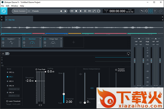The image size is (164, 109).
Task: Open the Presets list
Action: pos(36,11)
